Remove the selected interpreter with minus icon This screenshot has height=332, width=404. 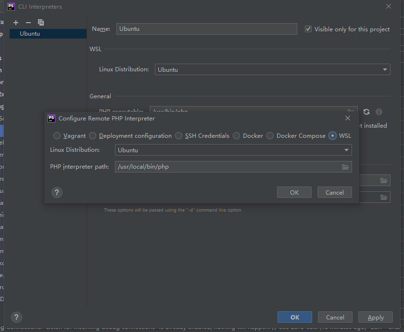click(x=28, y=23)
